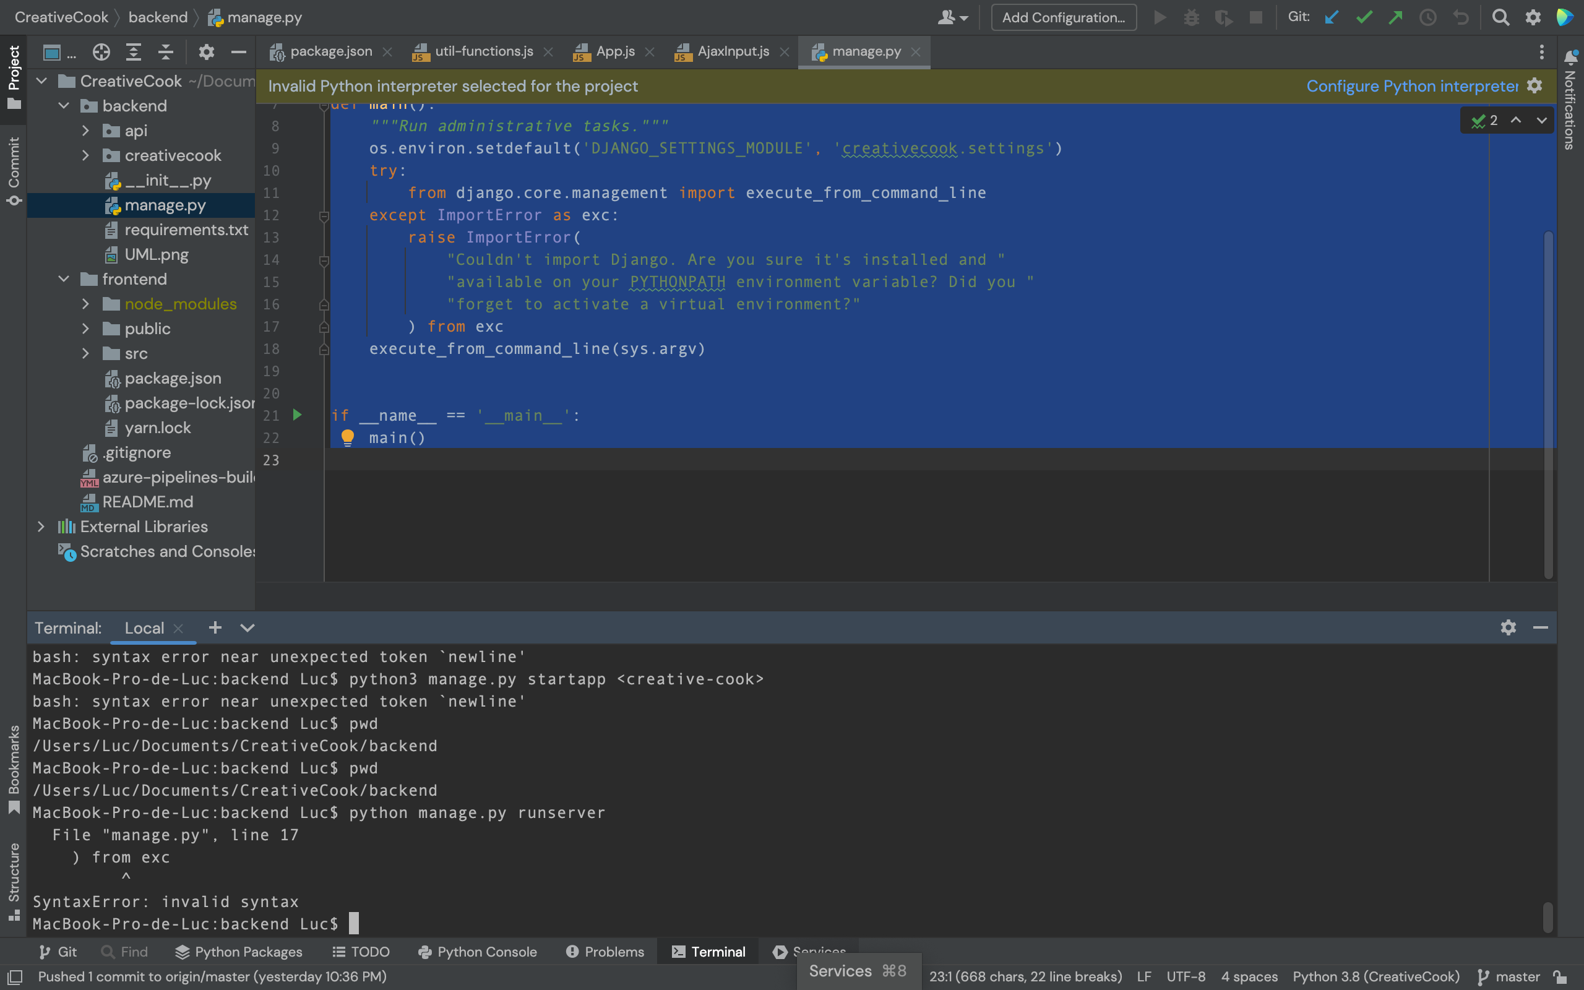This screenshot has height=990, width=1584.
Task: Click Configure Python interpreter link
Action: tap(1412, 87)
